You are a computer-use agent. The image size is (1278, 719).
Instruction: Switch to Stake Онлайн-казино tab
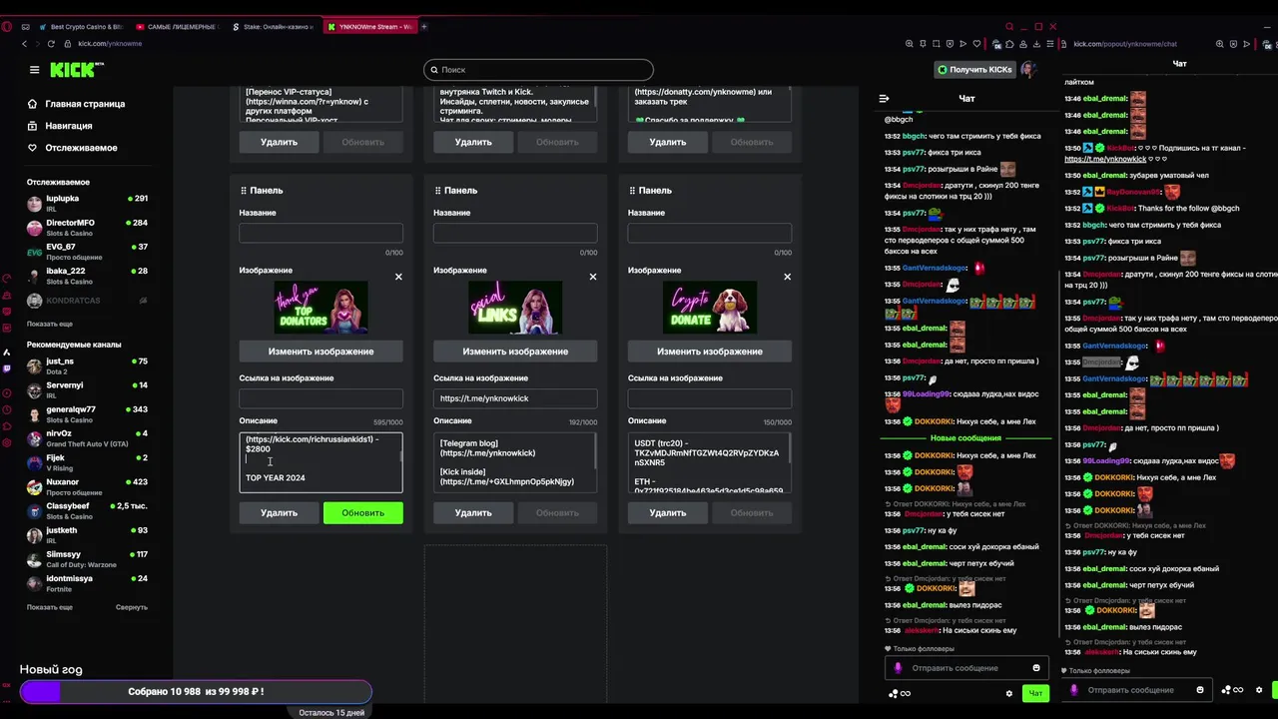click(274, 27)
